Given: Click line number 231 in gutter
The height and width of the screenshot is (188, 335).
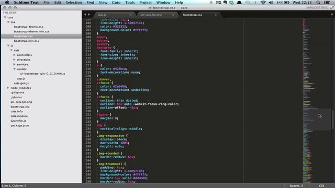Looking at the screenshot, I should click(x=88, y=115).
